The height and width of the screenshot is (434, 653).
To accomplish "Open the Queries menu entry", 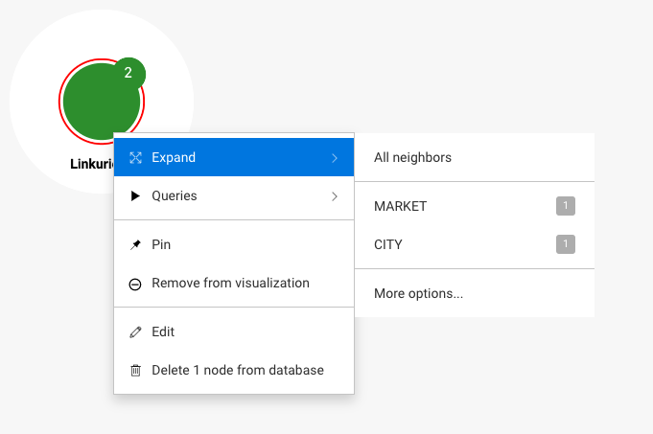I will [175, 196].
